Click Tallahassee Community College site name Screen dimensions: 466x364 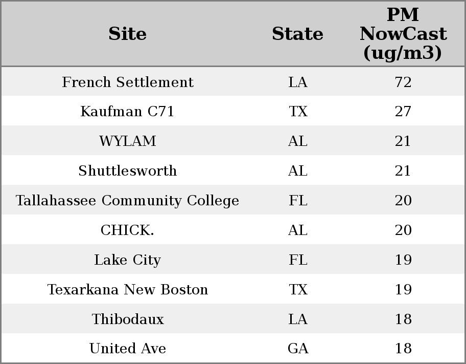pos(128,201)
